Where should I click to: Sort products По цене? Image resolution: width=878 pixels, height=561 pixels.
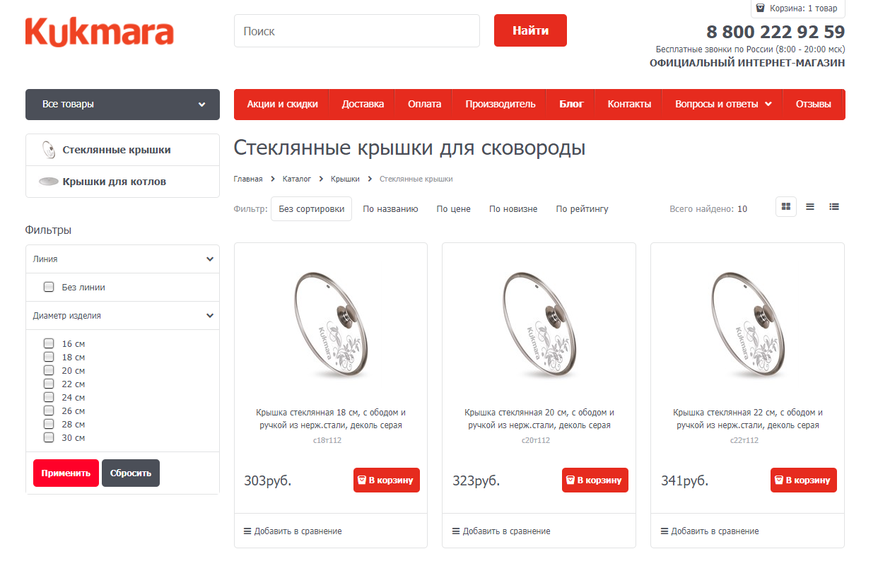[453, 209]
